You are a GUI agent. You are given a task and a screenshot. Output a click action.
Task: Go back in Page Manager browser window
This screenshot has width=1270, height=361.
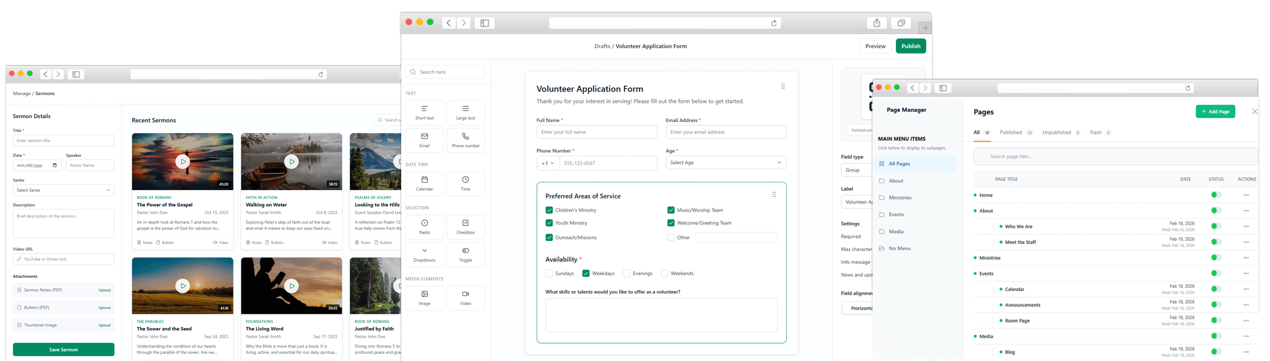point(913,88)
